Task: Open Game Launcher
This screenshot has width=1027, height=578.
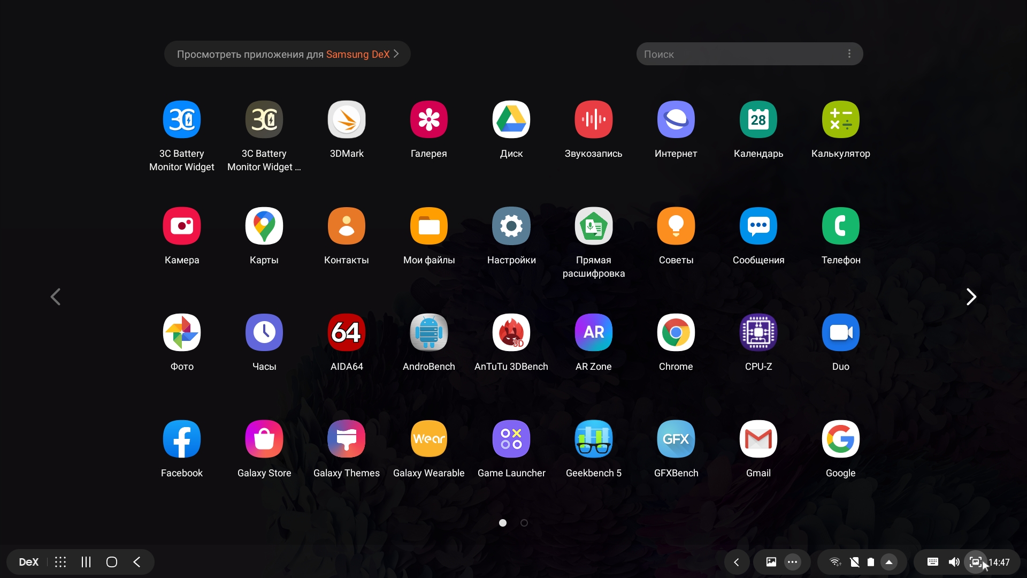Action: [x=511, y=439]
